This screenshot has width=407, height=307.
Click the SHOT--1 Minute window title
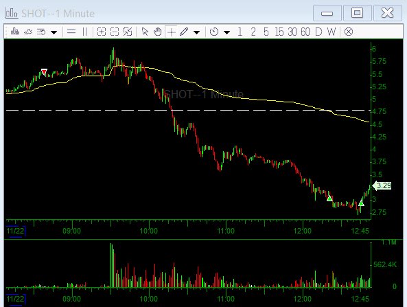click(58, 14)
